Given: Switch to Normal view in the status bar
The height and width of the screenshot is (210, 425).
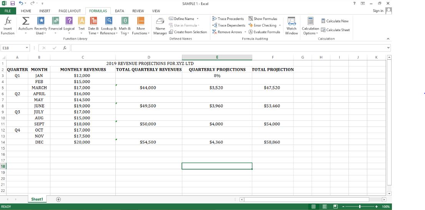Looking at the screenshot, I should (x=313, y=207).
